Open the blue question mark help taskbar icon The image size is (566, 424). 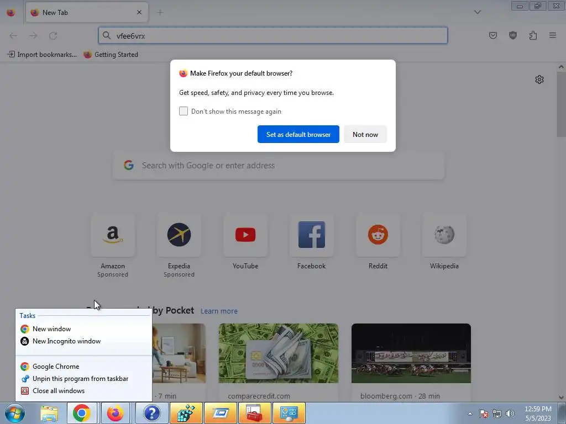(x=152, y=413)
